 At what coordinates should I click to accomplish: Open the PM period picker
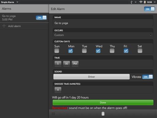[x=75, y=64]
